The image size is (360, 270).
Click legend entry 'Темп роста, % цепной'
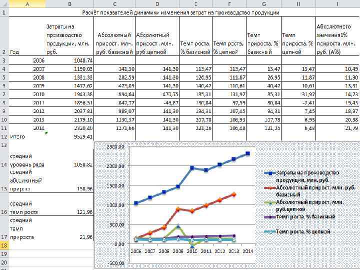click(x=297, y=231)
